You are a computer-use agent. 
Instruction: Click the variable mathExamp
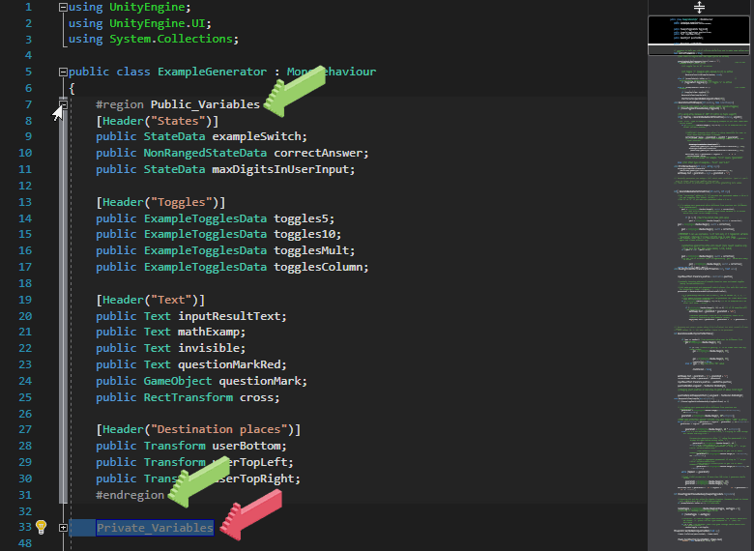point(209,332)
